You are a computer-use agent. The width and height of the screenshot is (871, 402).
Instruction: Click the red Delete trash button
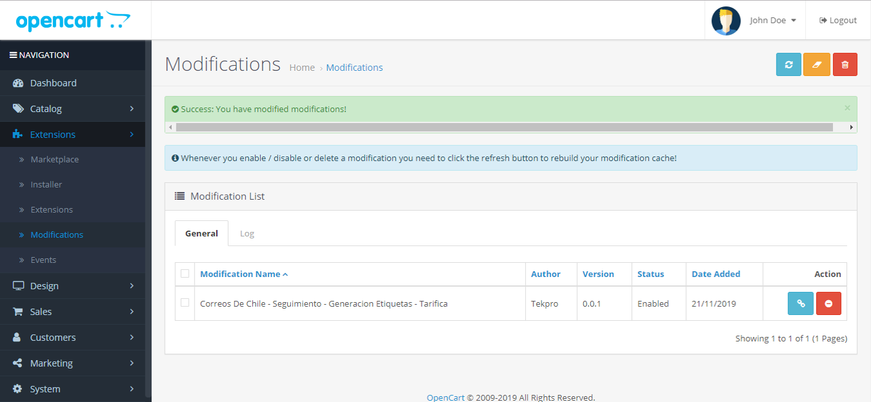pyautogui.click(x=845, y=64)
